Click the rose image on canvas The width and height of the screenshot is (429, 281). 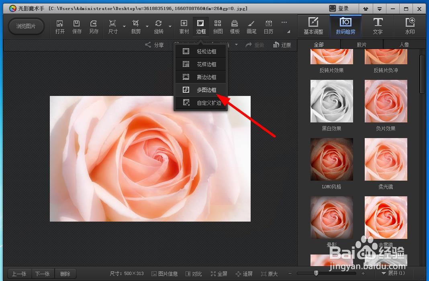(150, 159)
